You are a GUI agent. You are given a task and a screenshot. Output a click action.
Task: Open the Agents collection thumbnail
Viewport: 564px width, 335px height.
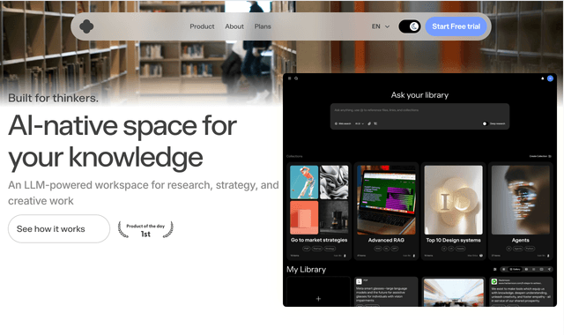pos(521,200)
